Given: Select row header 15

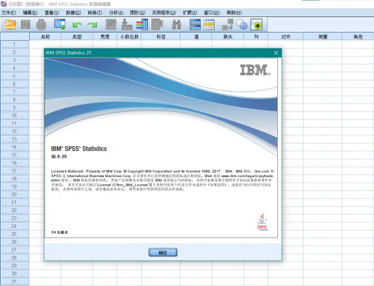Looking at the screenshot, I should 14,155.
